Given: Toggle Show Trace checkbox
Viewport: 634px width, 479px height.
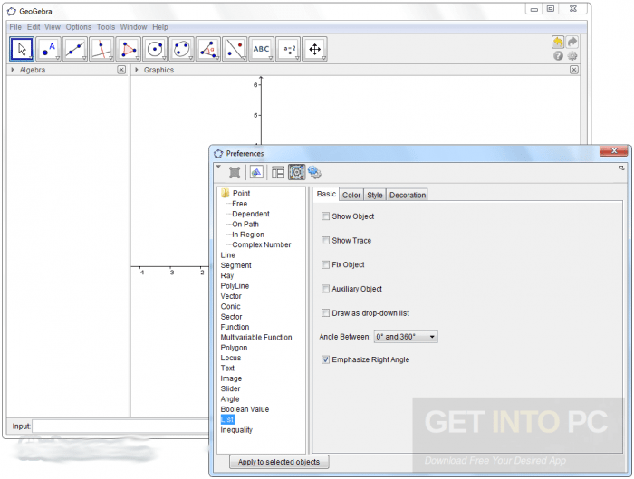Looking at the screenshot, I should point(325,241).
